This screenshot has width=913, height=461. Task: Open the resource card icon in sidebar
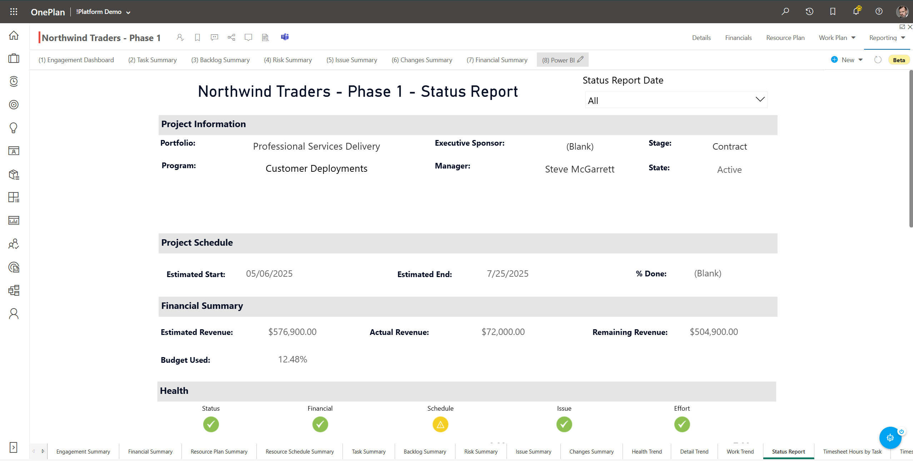click(14, 151)
